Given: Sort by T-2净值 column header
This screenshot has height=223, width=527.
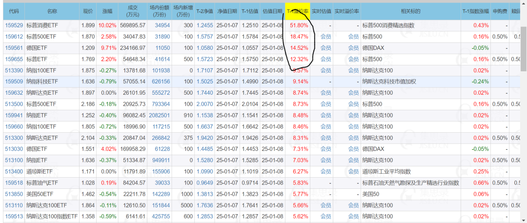Looking at the screenshot, I should point(204,11).
